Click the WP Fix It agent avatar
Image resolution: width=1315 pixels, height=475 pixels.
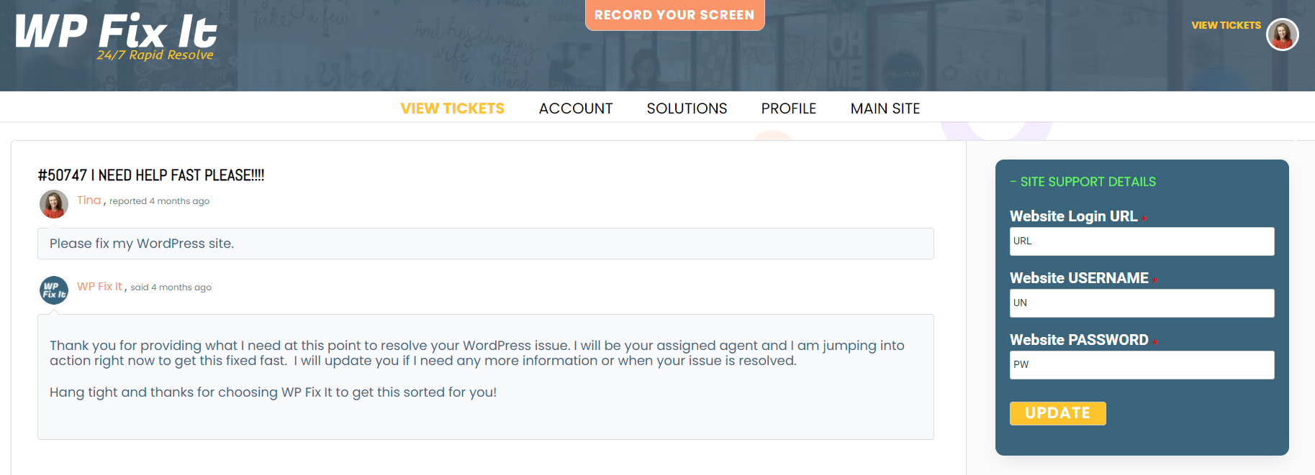coord(54,290)
